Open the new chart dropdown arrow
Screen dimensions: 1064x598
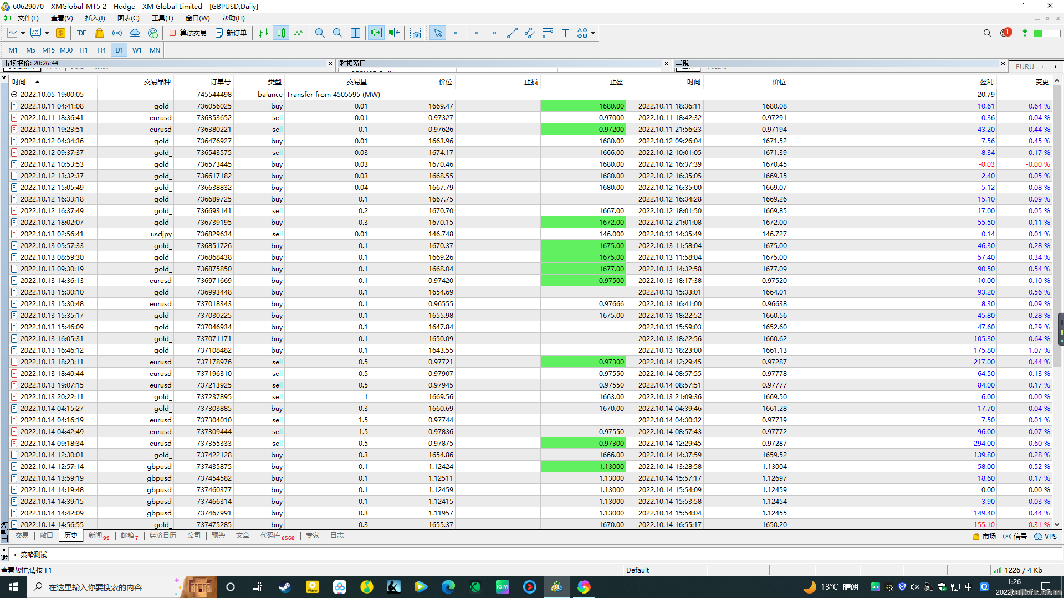click(23, 33)
